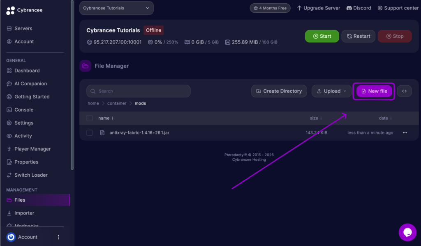Click the Switch Loader arrows icon
Image resolution: width=421 pixels, height=246 pixels.
(x=9, y=175)
